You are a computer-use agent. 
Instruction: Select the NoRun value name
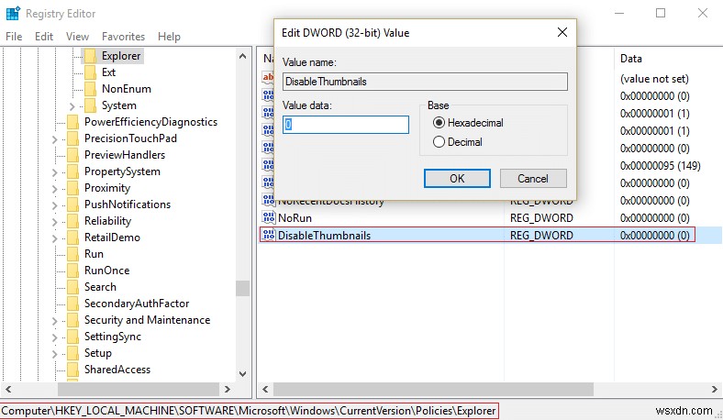[x=295, y=217]
